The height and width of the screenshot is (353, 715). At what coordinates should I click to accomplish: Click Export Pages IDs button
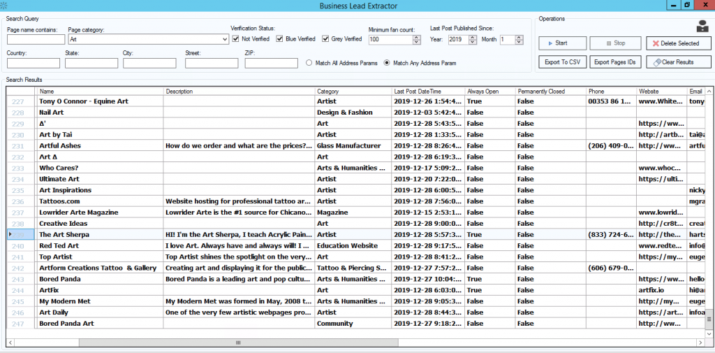point(616,62)
